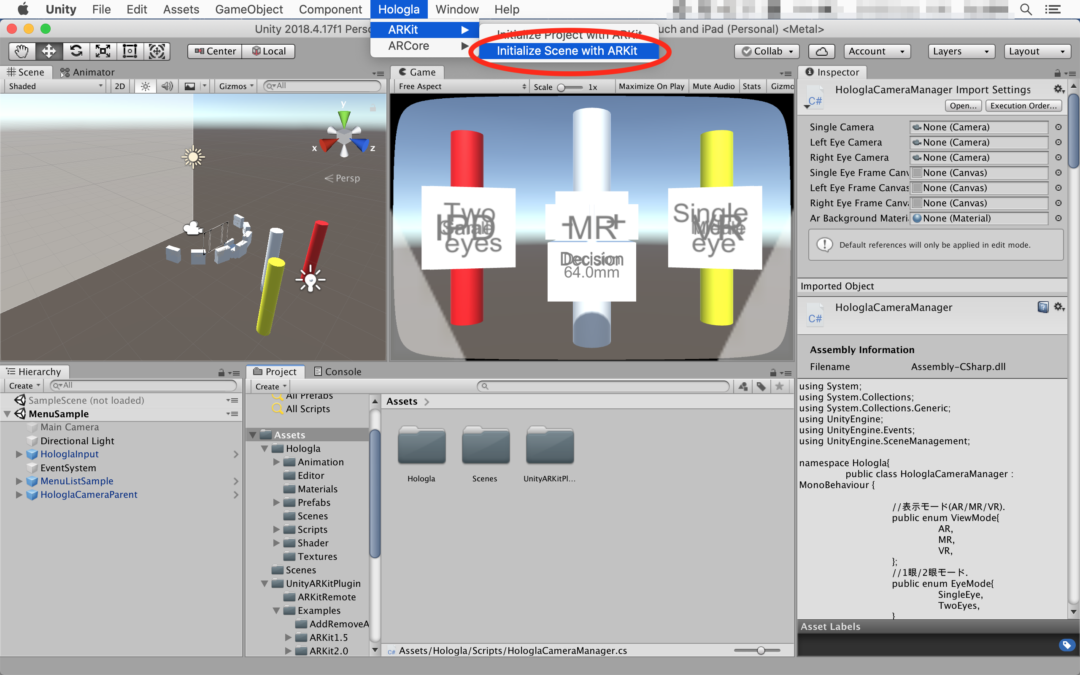Screen dimensions: 1080x675
Task: Toggle 2D scene view mode
Action: click(120, 86)
